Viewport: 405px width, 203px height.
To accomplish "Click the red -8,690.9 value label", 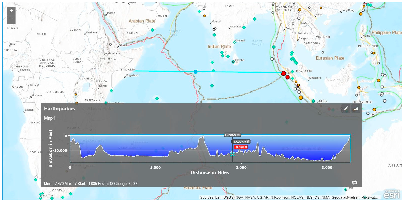I will click(x=241, y=147).
